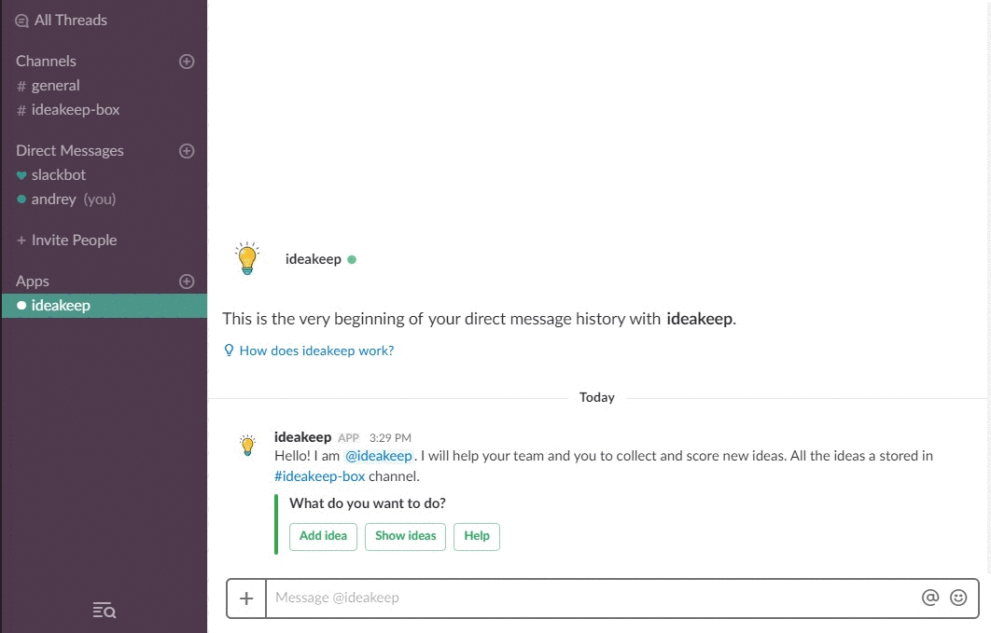The width and height of the screenshot is (991, 633).
Task: Open How does ideakeep work link
Action: [x=316, y=351]
